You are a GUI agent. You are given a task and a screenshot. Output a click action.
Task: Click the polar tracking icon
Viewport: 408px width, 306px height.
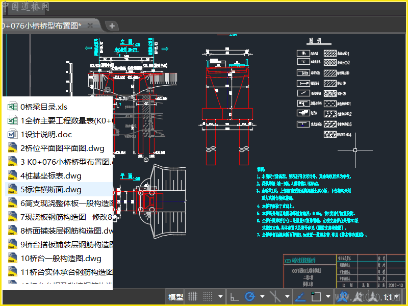[x=250, y=296]
